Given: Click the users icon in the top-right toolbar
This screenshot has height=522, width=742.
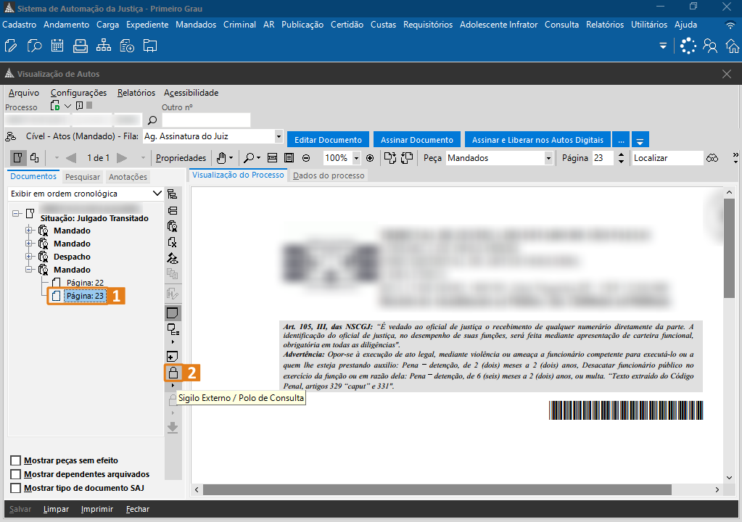Looking at the screenshot, I should click(710, 46).
